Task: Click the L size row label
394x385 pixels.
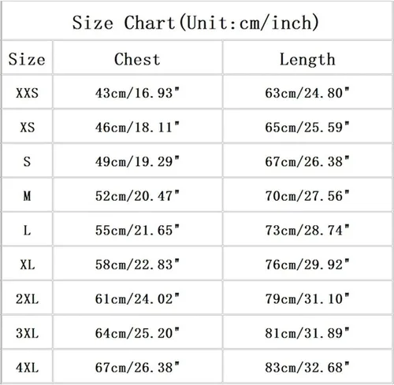Action: pyautogui.click(x=27, y=231)
